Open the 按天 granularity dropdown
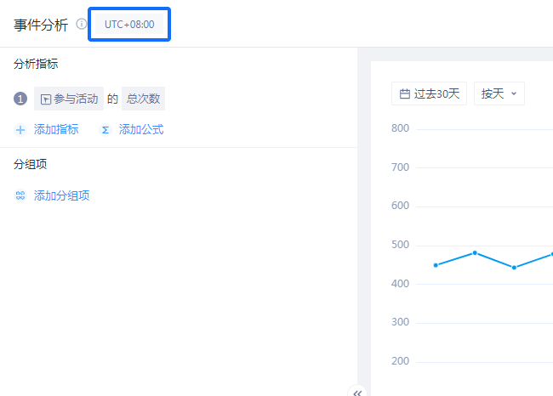553x396 pixels. point(493,93)
